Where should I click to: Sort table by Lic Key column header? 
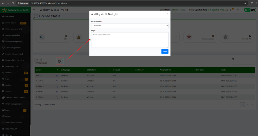[39, 70]
